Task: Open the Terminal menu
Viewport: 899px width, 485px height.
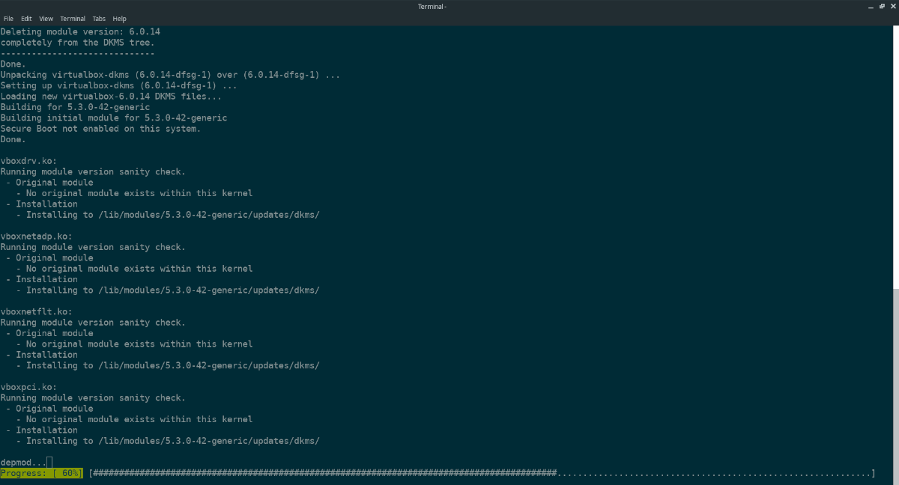Action: coord(73,18)
